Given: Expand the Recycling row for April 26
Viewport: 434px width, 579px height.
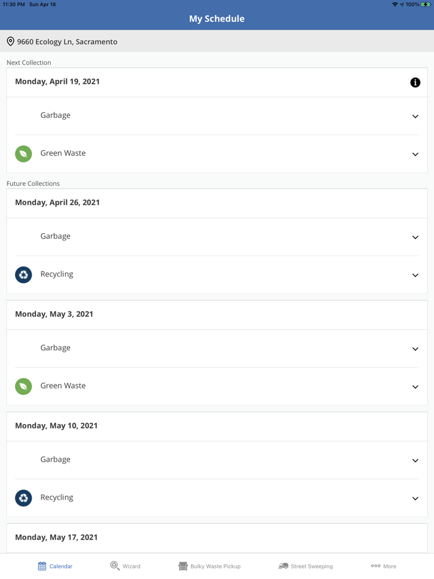Looking at the screenshot, I should click(415, 275).
